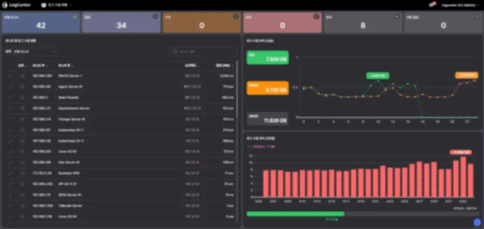Select the blue card showing 42
This screenshot has height=229, width=484.
tap(41, 23)
